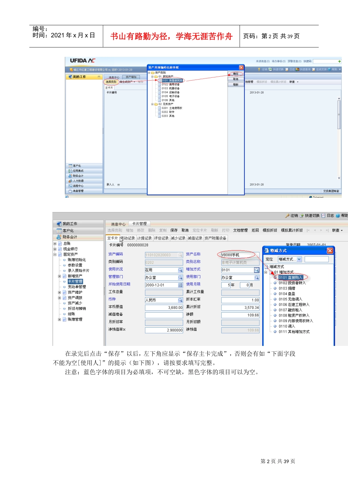
Task: Select 0104 盘盈 option
Action: (287, 294)
